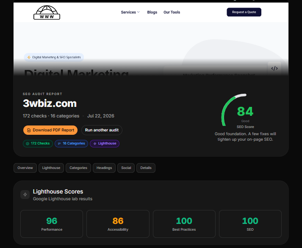Click the lightning icon beside Lighthouse Scores
This screenshot has width=302, height=248.
pyautogui.click(x=25, y=195)
